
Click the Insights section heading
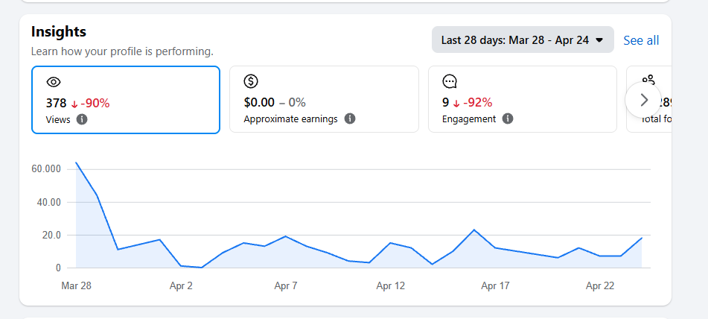pos(59,31)
